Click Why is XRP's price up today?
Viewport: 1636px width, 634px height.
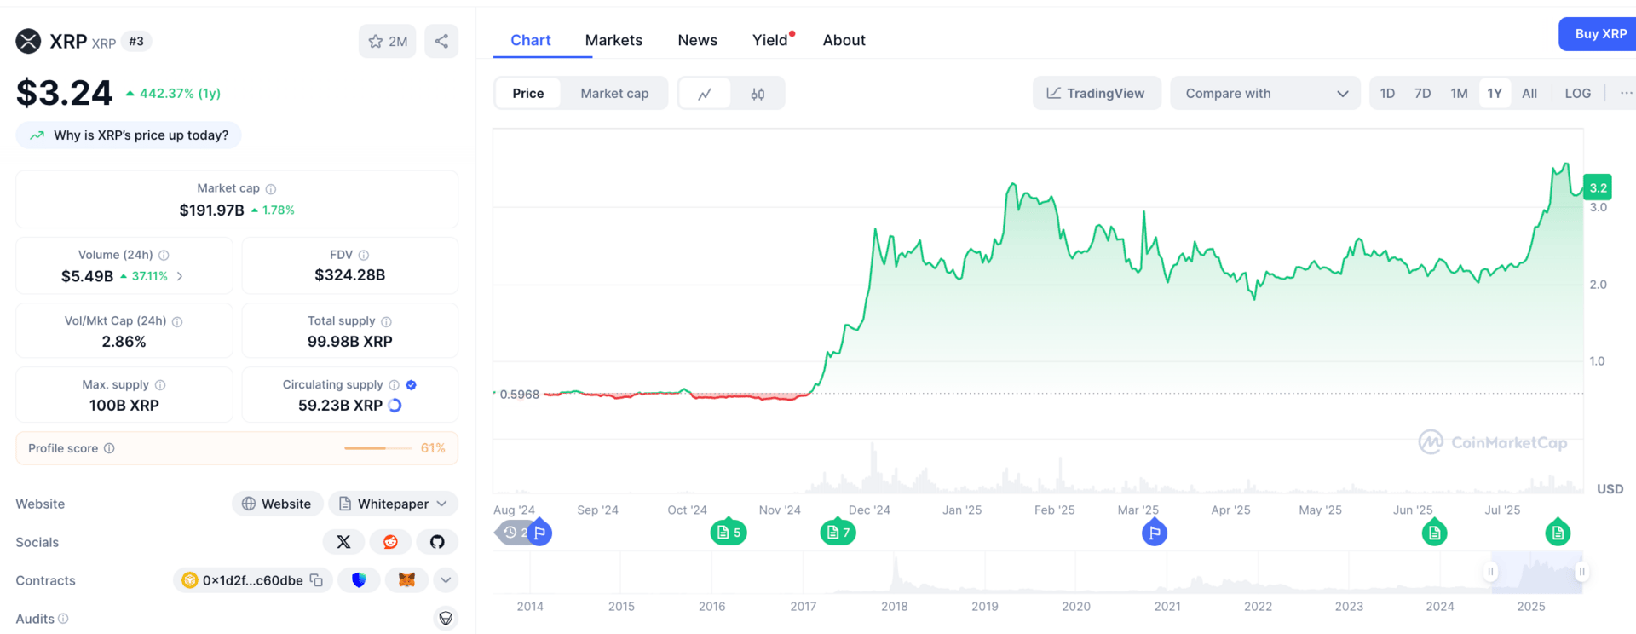coord(129,135)
